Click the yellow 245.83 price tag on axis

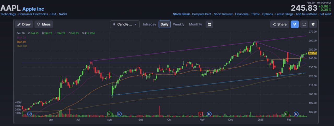[312, 53]
